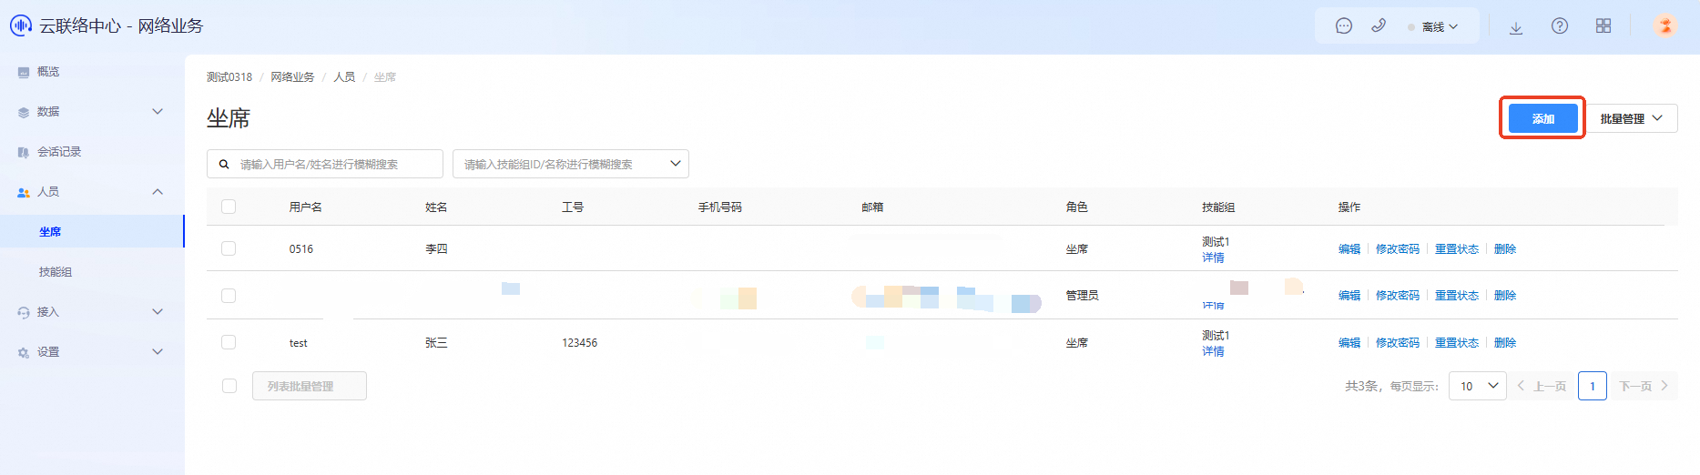Toggle the select-all checkbox in table header

229,207
